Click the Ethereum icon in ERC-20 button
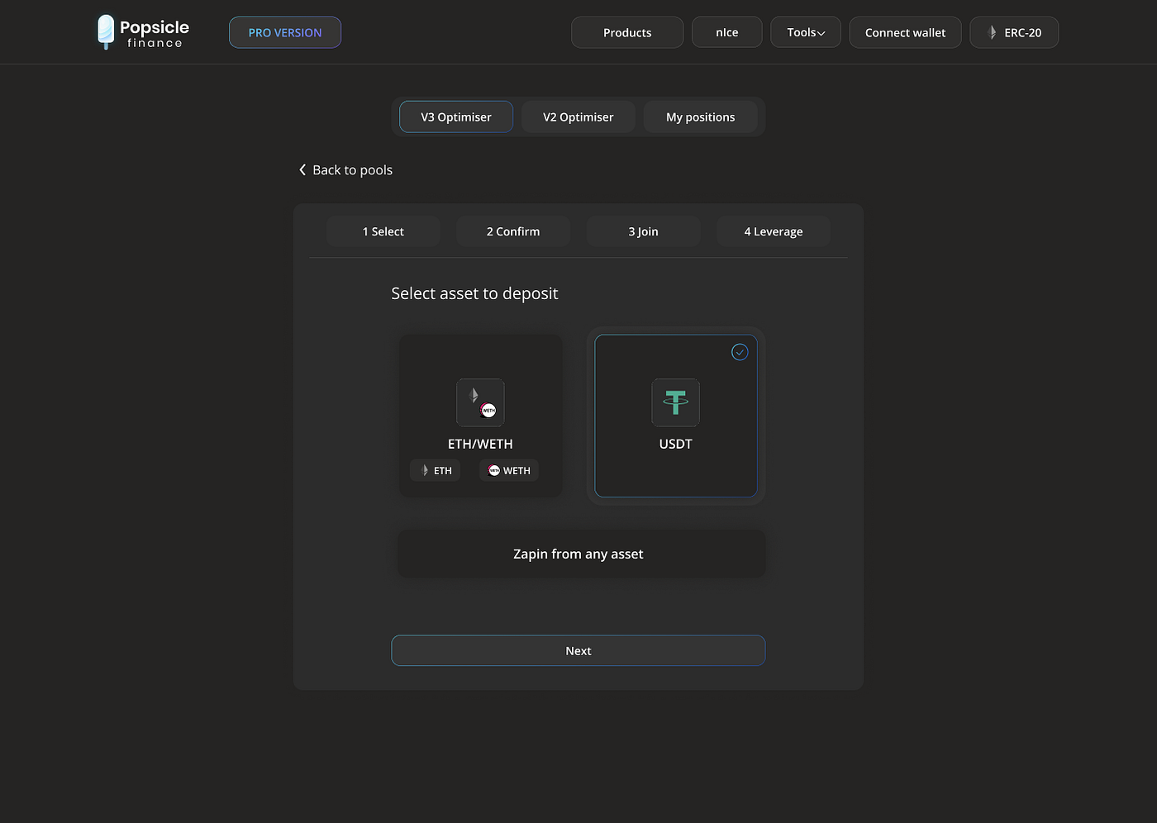This screenshot has height=823, width=1157. pyautogui.click(x=993, y=32)
